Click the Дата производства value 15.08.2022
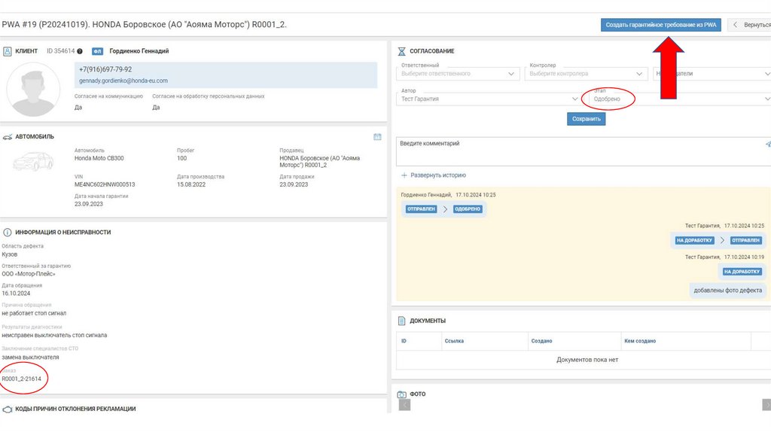The image size is (771, 432). pos(191,185)
